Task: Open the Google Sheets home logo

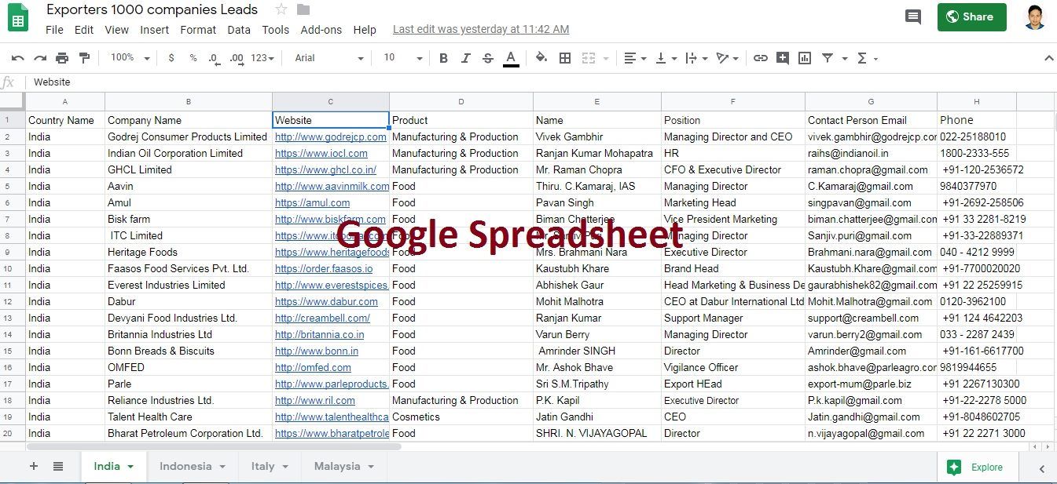Action: click(18, 19)
